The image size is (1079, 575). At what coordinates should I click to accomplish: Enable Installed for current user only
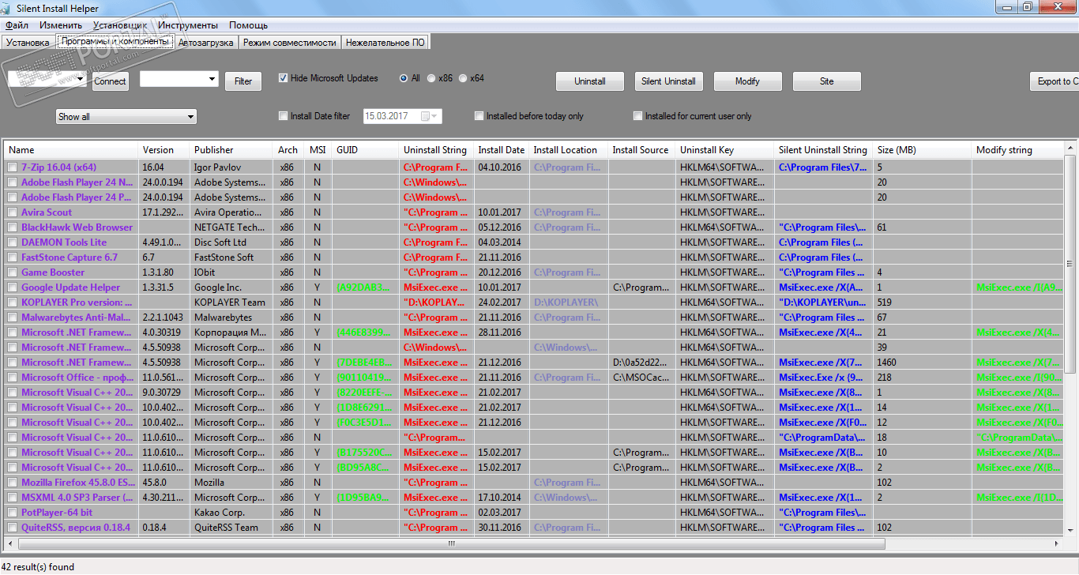[638, 116]
